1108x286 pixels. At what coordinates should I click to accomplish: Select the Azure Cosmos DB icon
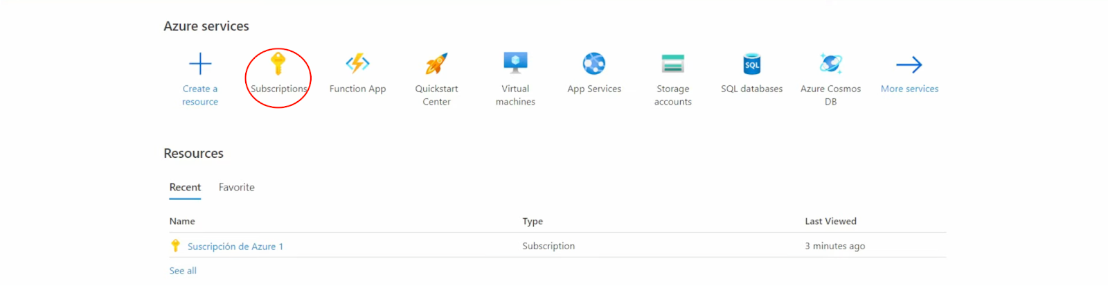(x=830, y=64)
